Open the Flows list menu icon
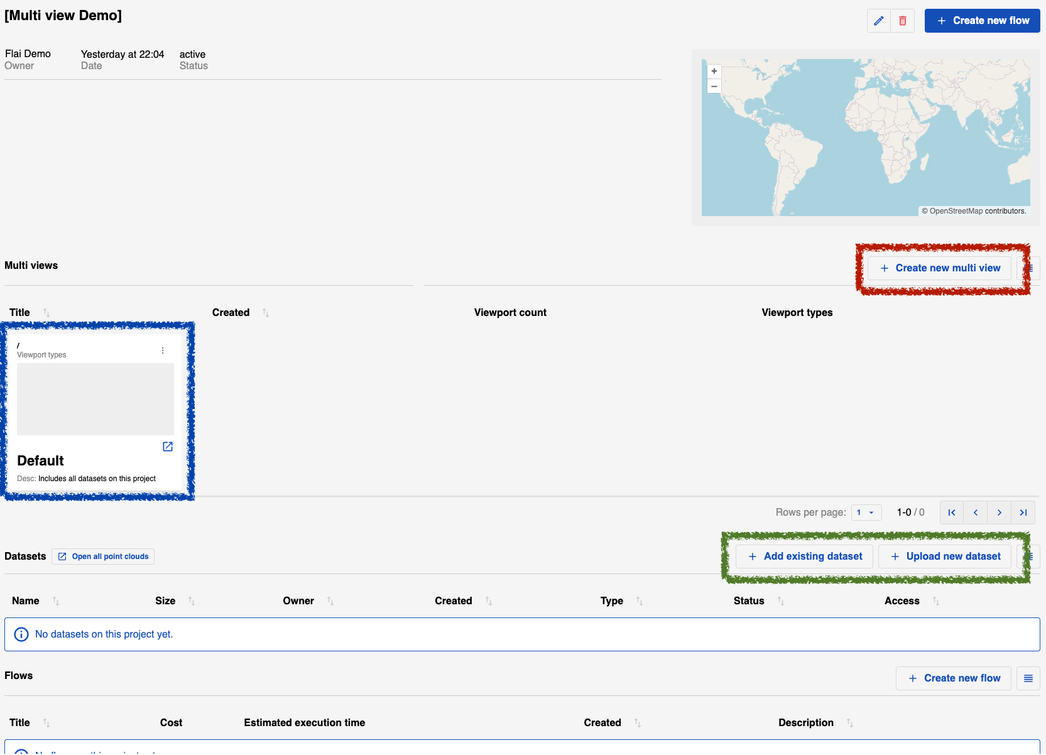Image resolution: width=1046 pixels, height=755 pixels. point(1028,678)
